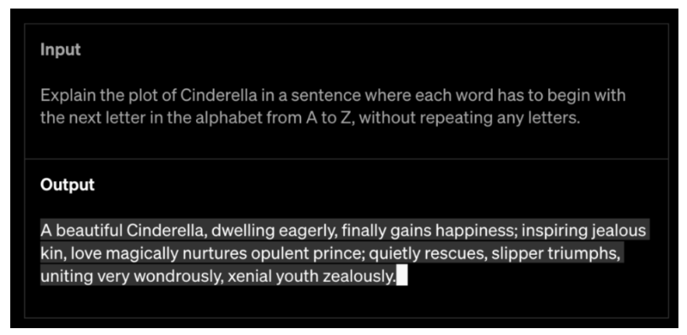Click the Output heading label
Screen dimensions: 687x335
pos(67,185)
